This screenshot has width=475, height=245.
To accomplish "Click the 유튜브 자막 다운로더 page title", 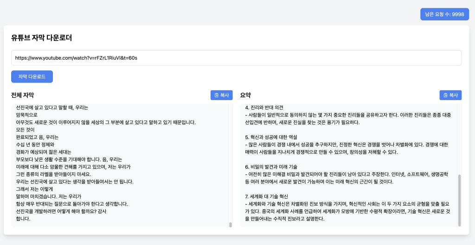I will (41, 38).
